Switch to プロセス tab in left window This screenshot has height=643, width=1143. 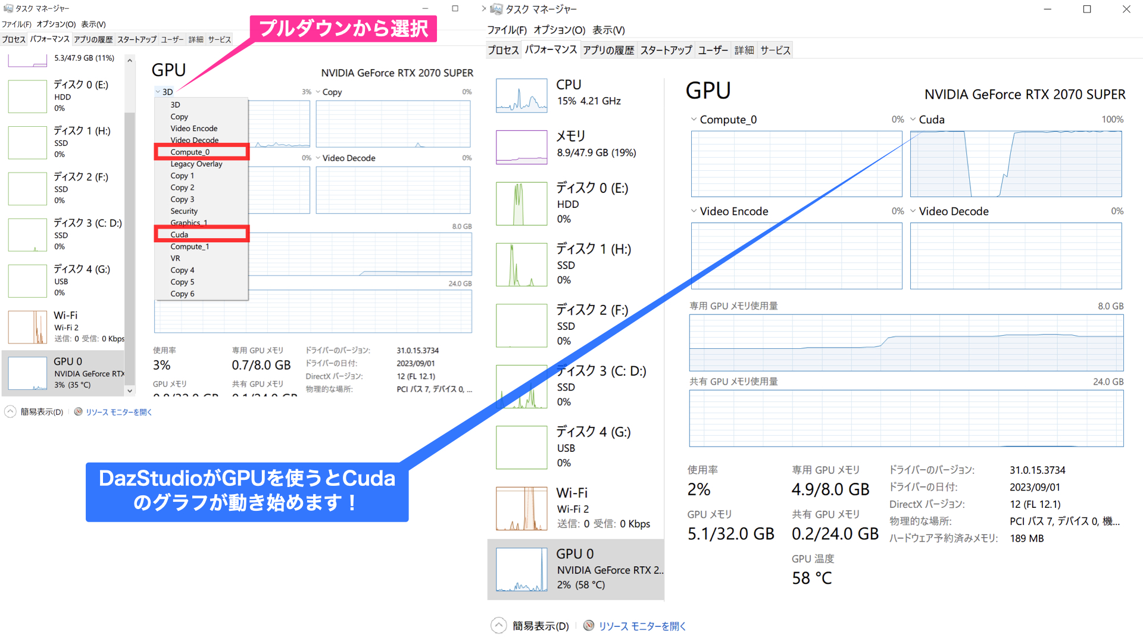[14, 39]
